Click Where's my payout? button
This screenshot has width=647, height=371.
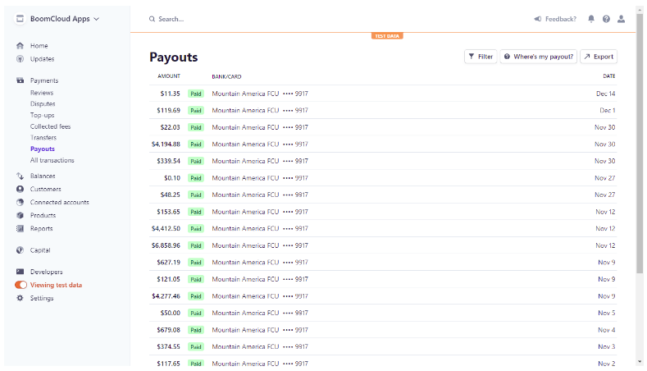click(539, 57)
